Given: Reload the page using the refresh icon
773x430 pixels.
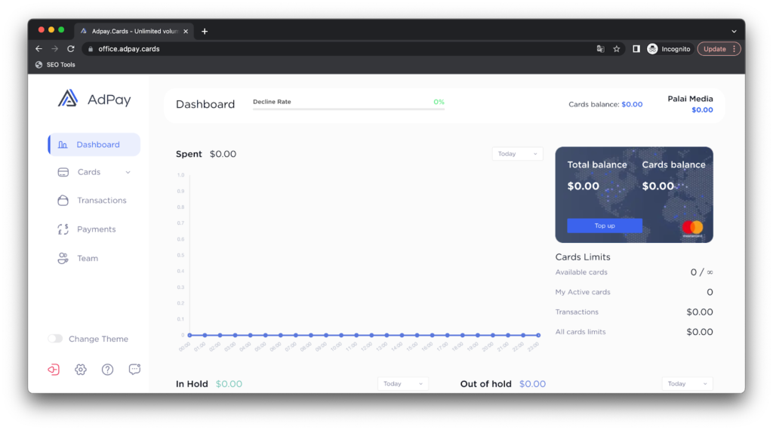Looking at the screenshot, I should [x=71, y=49].
